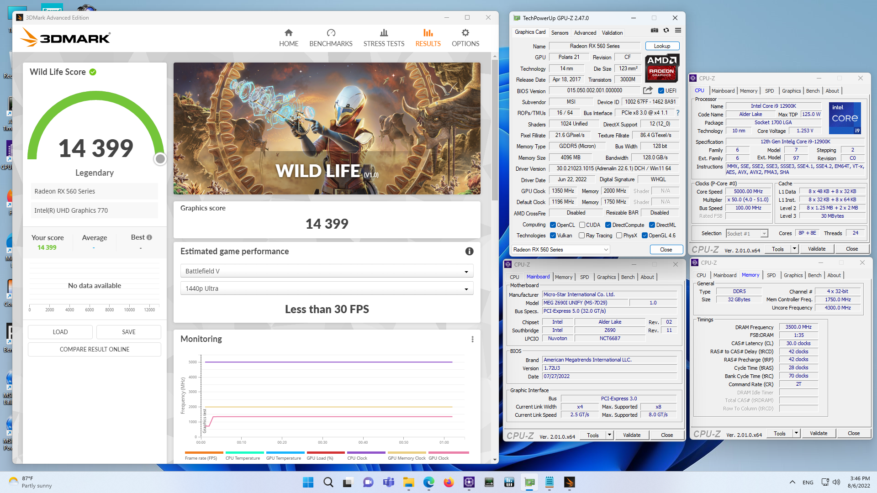
Task: Open taskbar Search
Action: [x=328, y=482]
